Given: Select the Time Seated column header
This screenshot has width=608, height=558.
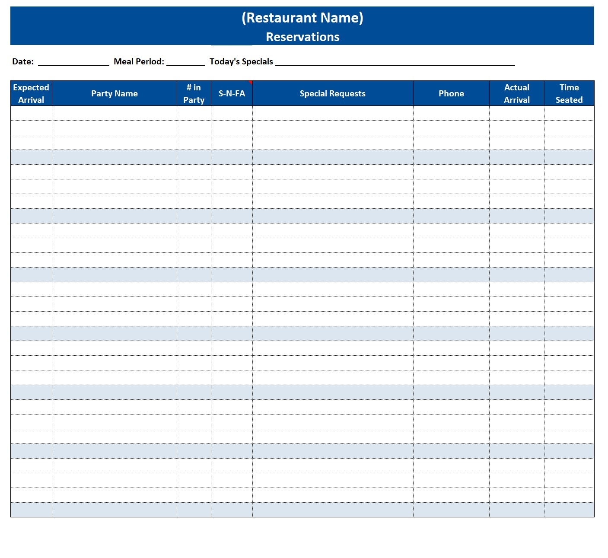Looking at the screenshot, I should [x=569, y=93].
